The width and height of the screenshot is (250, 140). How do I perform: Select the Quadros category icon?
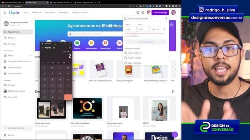(77, 43)
